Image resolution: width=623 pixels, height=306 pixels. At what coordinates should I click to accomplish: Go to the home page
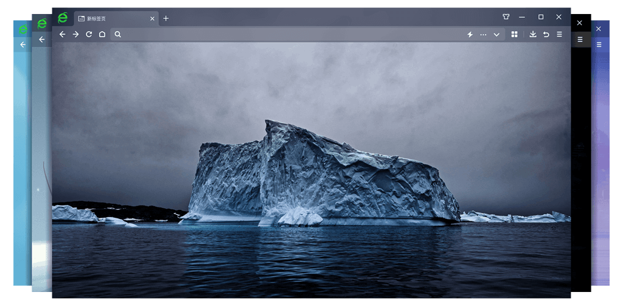coord(102,34)
